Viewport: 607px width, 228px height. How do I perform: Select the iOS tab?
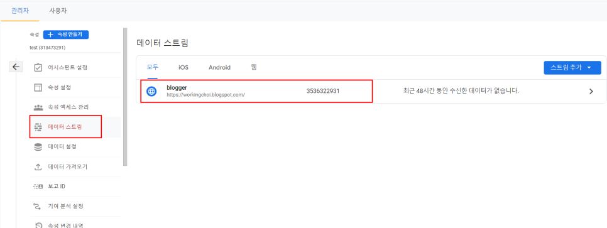pyautogui.click(x=183, y=67)
